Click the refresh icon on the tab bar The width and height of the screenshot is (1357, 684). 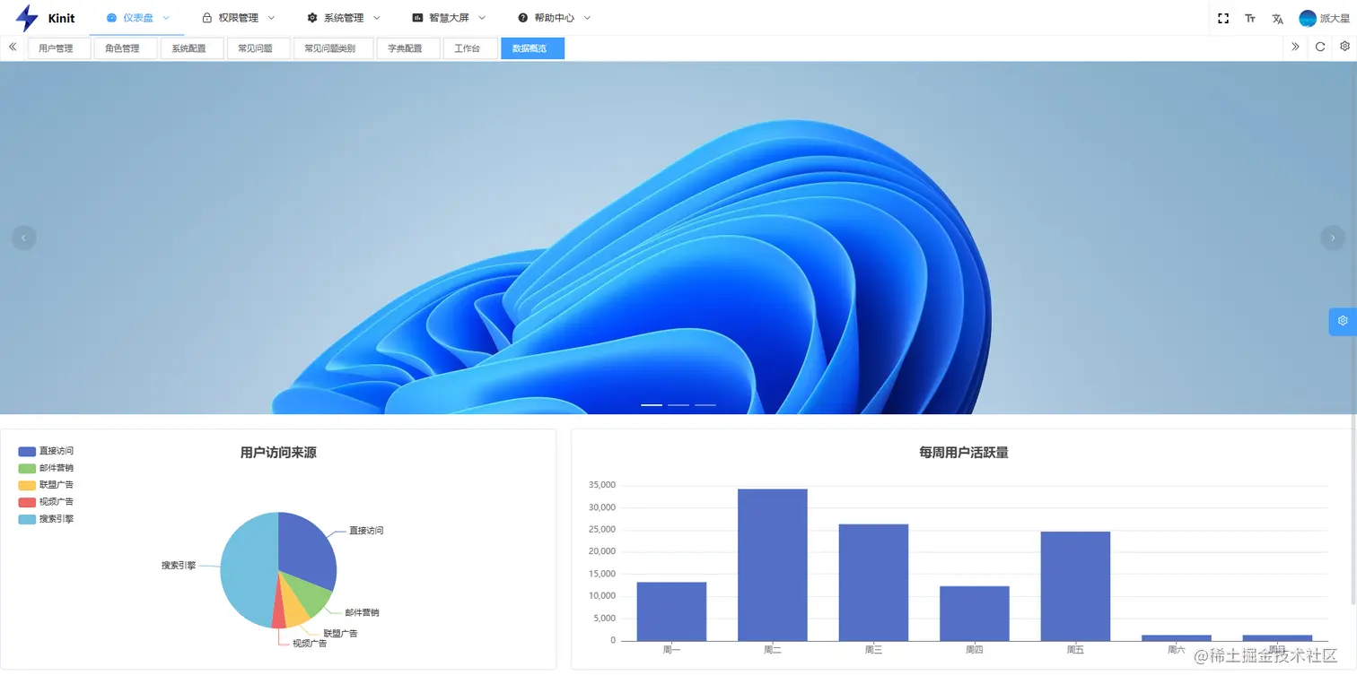click(1319, 47)
